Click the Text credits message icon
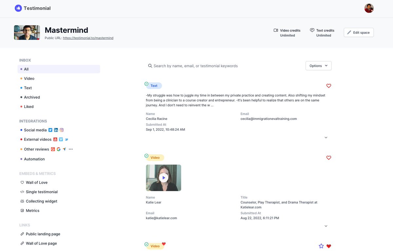Viewport: 393px width, 251px height. [x=312, y=30]
